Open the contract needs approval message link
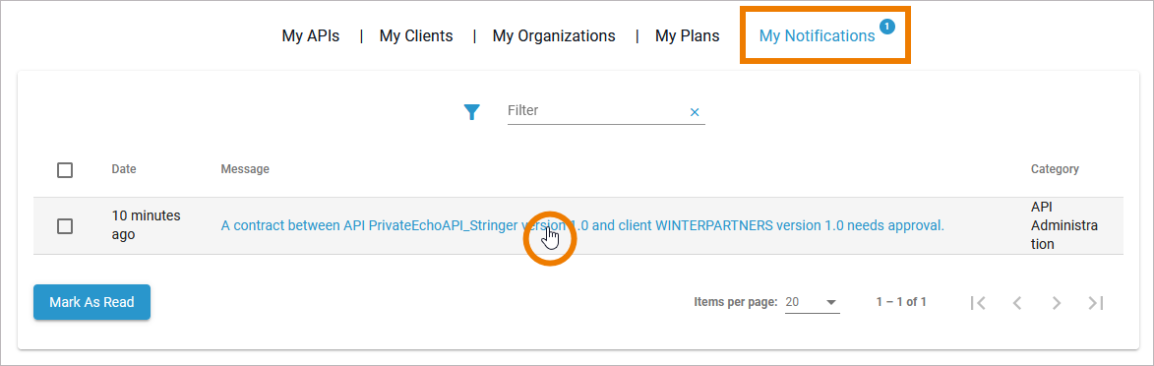Viewport: 1154px width, 366px height. [x=582, y=226]
